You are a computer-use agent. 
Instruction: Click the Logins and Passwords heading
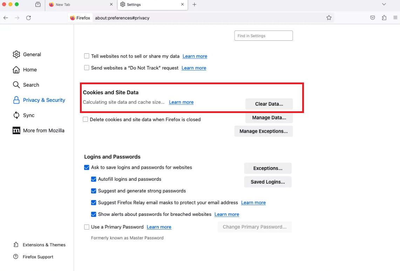point(112,157)
